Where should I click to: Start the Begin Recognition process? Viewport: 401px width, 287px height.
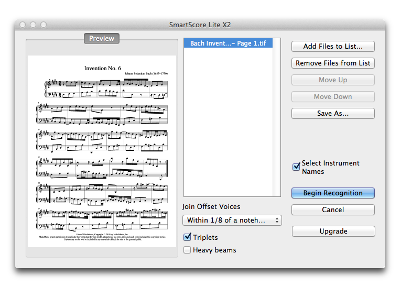pyautogui.click(x=333, y=193)
